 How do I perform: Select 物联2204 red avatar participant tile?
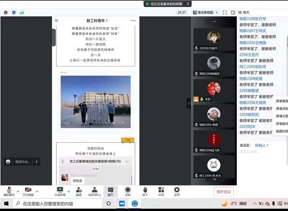coord(214,141)
